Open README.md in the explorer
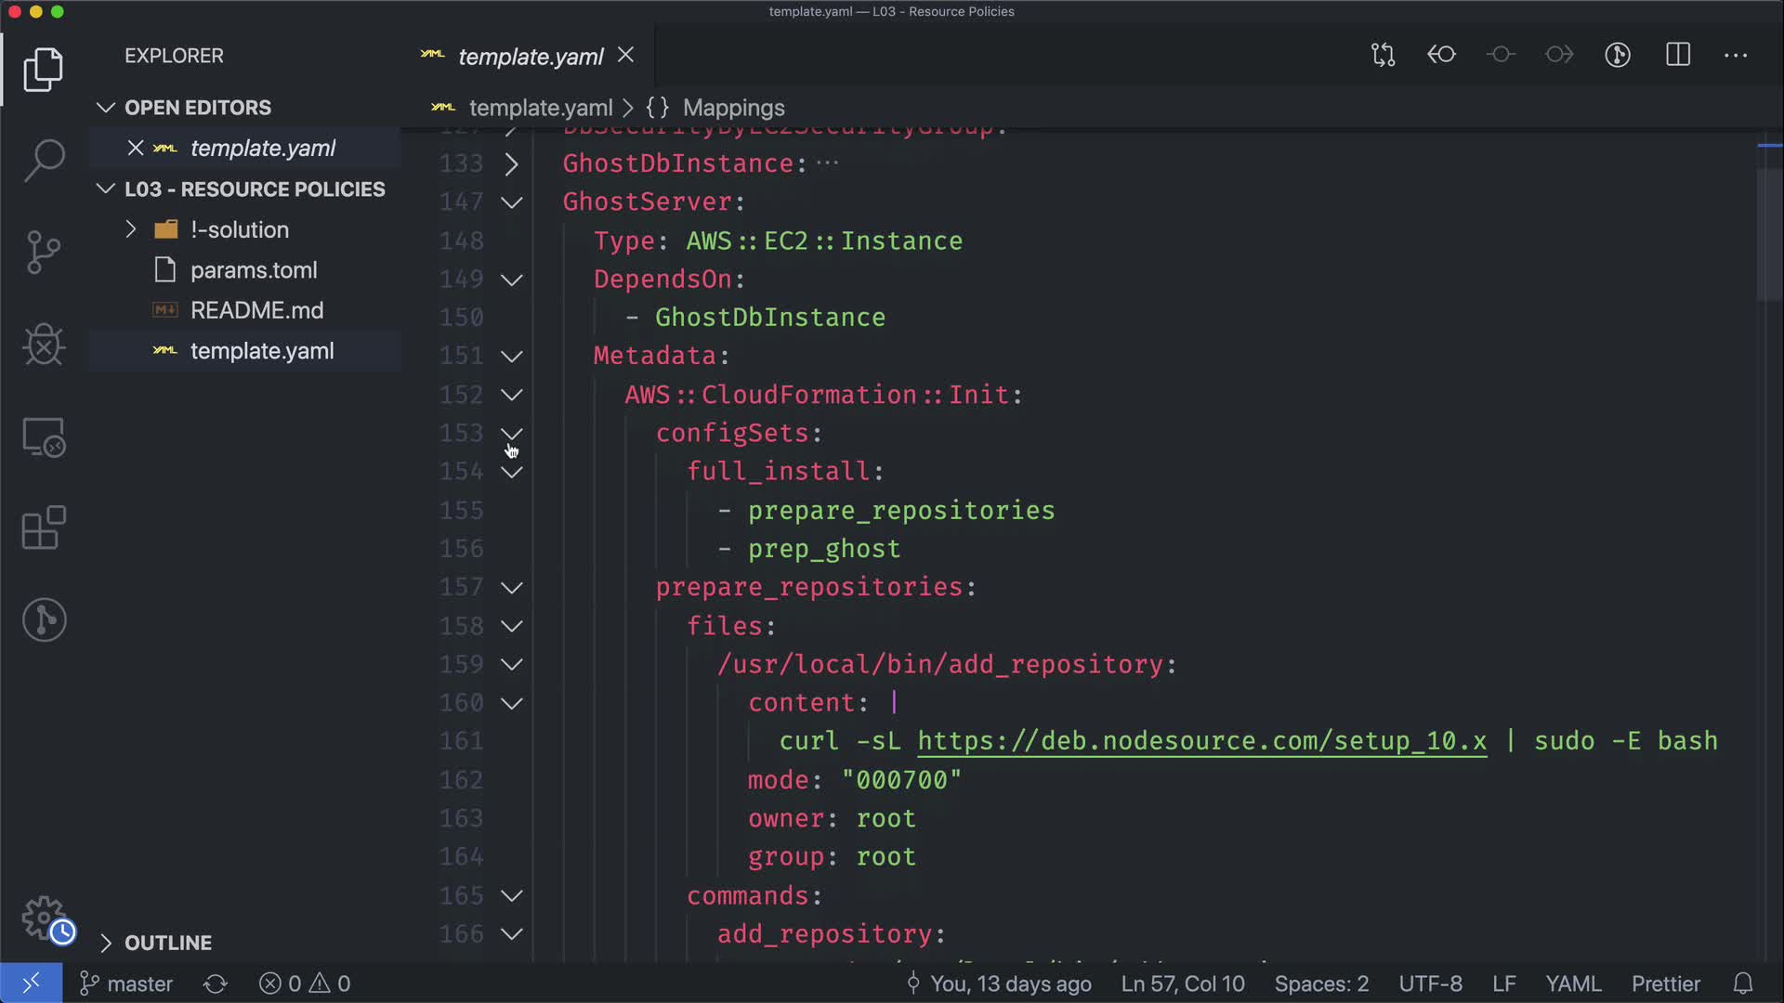This screenshot has width=1784, height=1003. click(x=256, y=310)
